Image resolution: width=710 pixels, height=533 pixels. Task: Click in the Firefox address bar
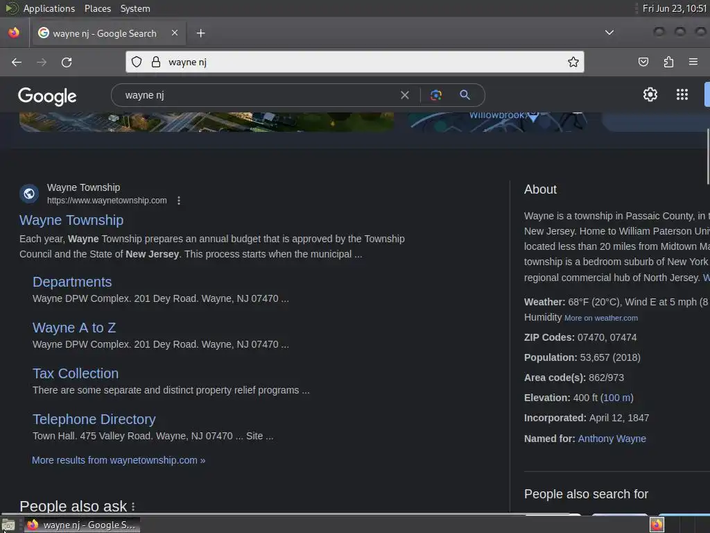tap(354, 62)
